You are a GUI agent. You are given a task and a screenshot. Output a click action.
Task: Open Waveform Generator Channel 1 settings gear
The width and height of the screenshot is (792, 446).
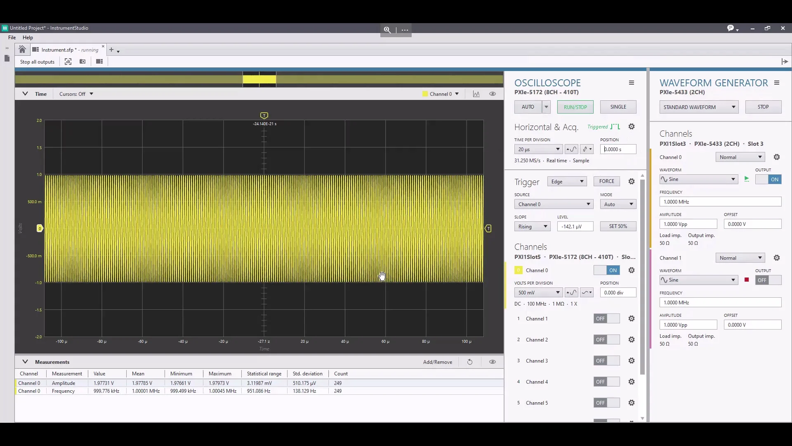pos(777,258)
